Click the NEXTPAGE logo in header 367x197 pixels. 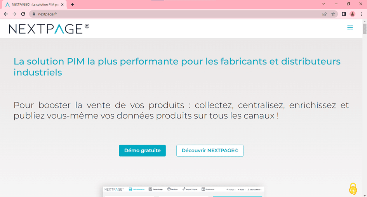(x=49, y=28)
